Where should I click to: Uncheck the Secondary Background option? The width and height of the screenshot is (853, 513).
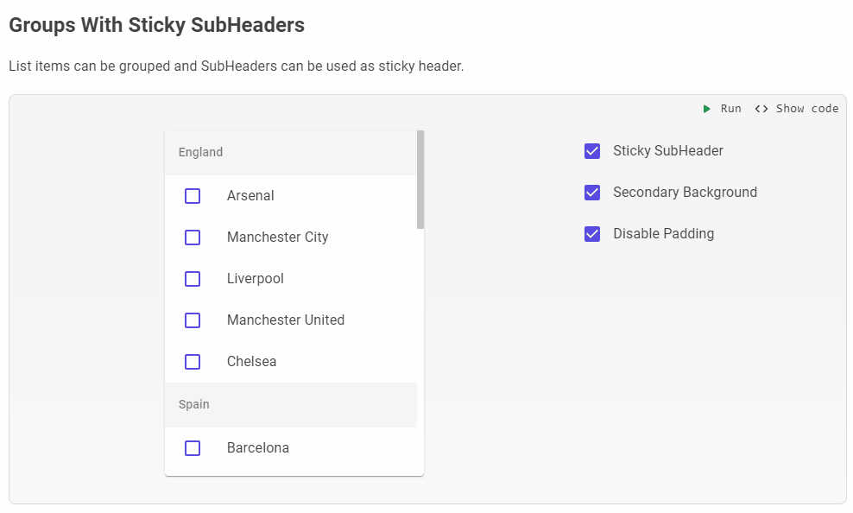point(592,193)
